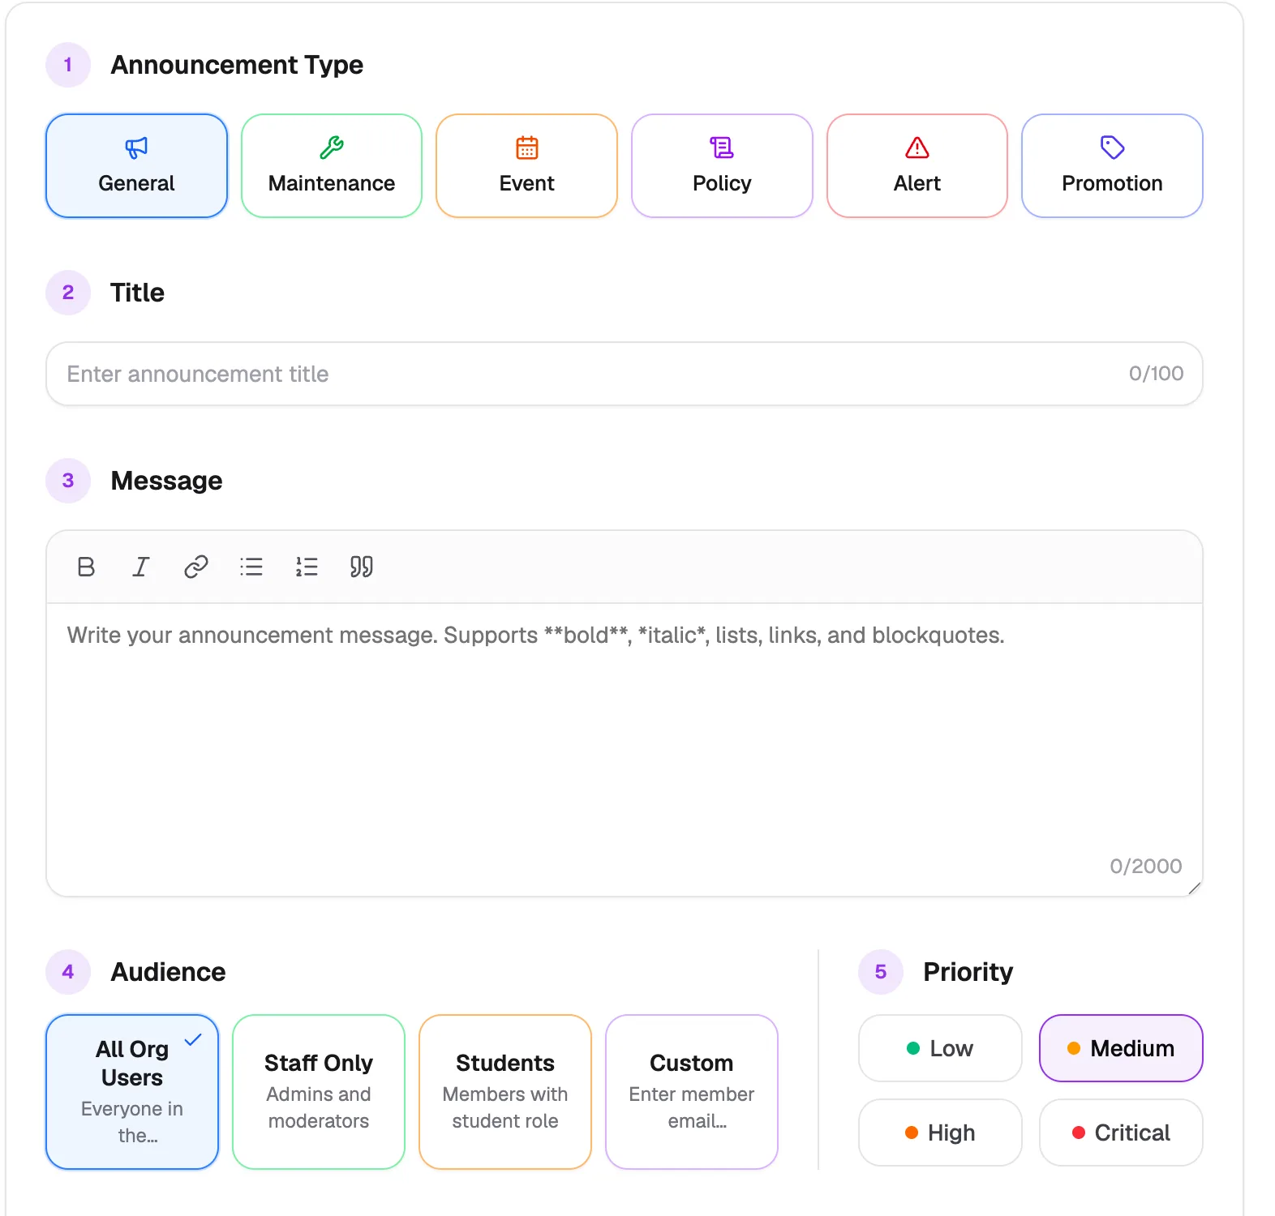This screenshot has height=1216, width=1275.
Task: Apply italic formatting in message toolbar
Action: click(141, 567)
